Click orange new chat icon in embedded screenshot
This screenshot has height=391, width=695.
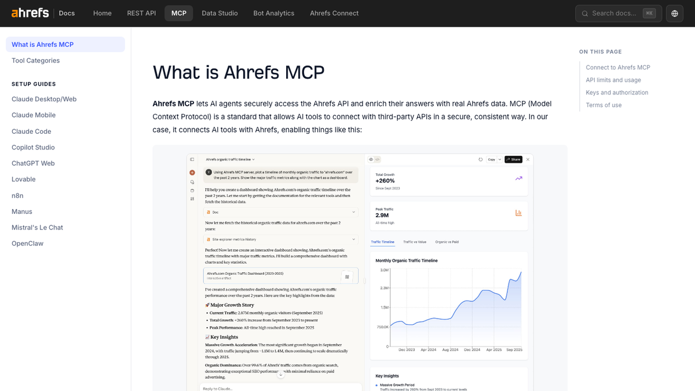[x=192, y=173]
